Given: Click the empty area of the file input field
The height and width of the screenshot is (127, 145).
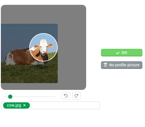Looking at the screenshot, I should (65, 105).
